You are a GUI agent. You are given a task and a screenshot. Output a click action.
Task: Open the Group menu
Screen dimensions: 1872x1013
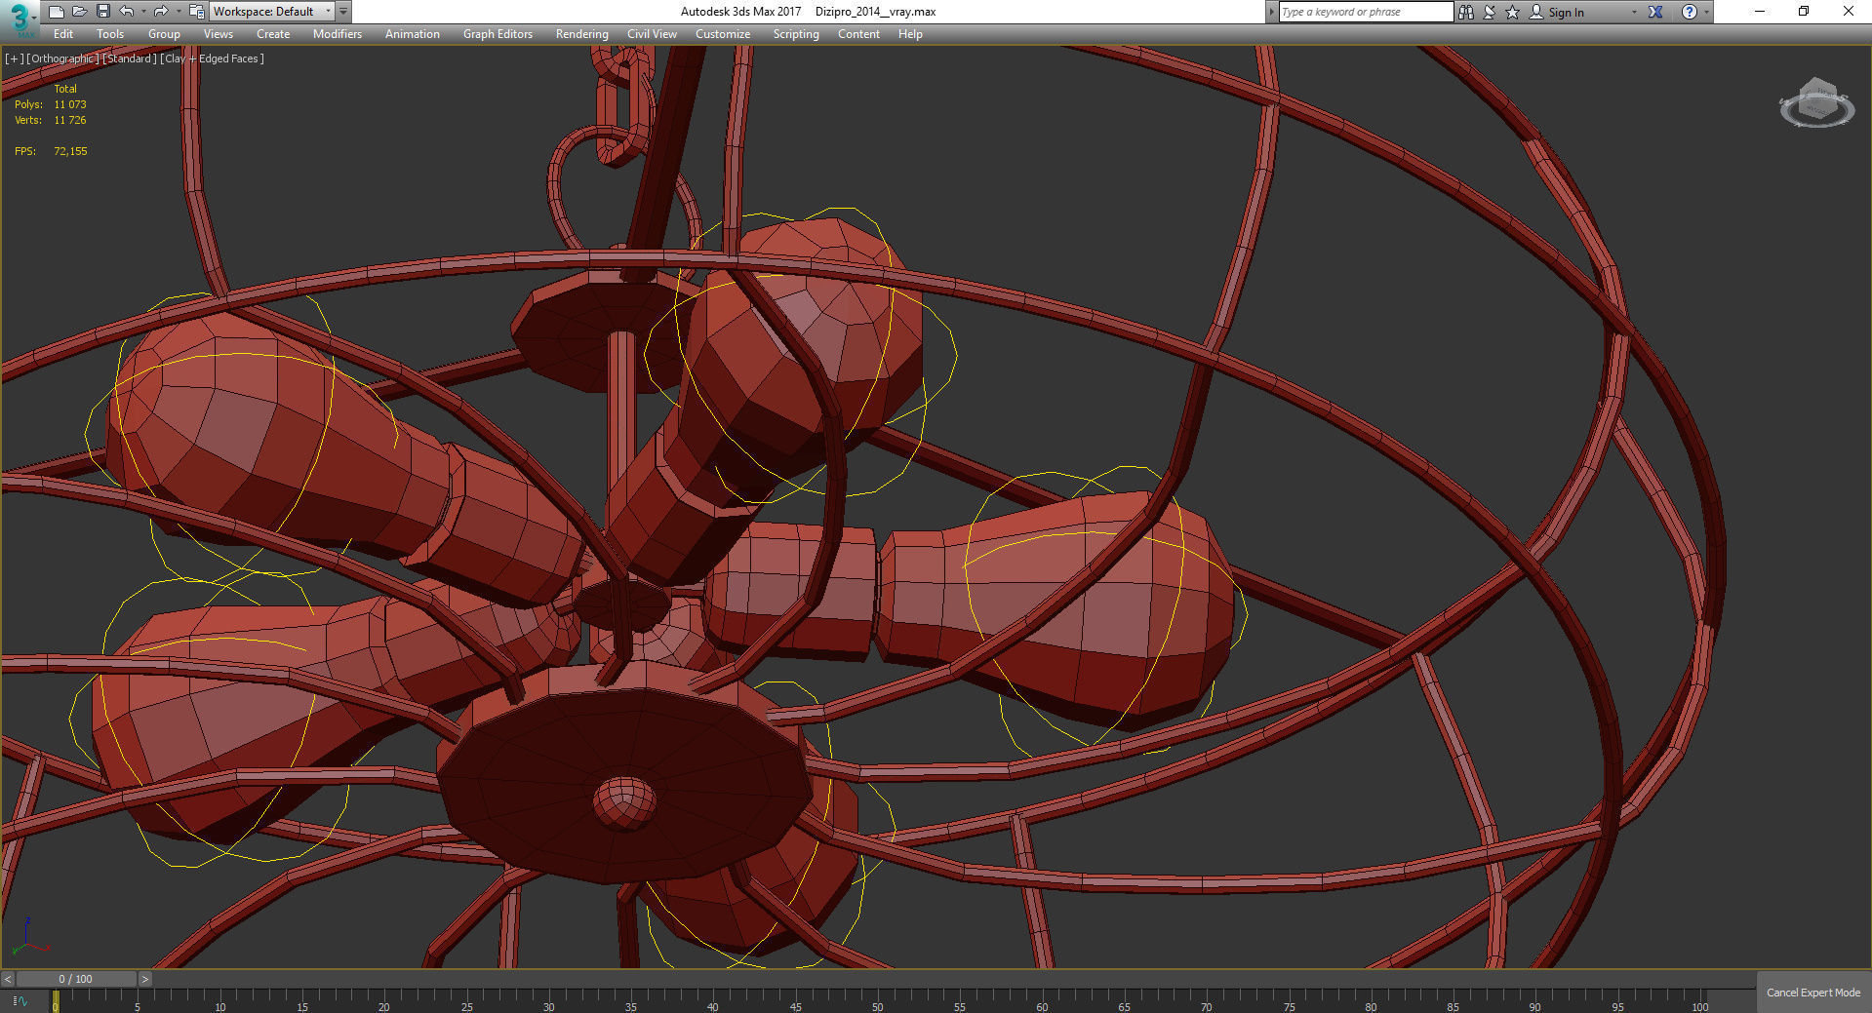tap(164, 34)
